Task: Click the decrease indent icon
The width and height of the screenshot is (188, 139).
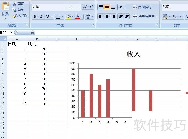Action: pos(121,16)
